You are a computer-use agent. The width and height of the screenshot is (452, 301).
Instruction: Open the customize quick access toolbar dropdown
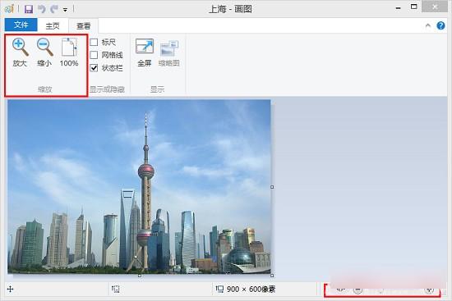pyautogui.click(x=66, y=10)
